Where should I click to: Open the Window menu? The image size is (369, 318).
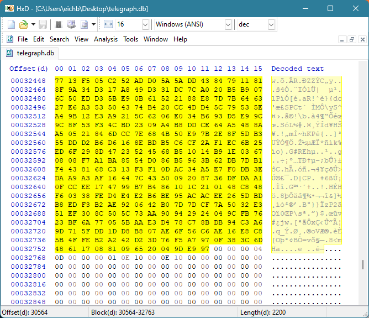[156, 39]
